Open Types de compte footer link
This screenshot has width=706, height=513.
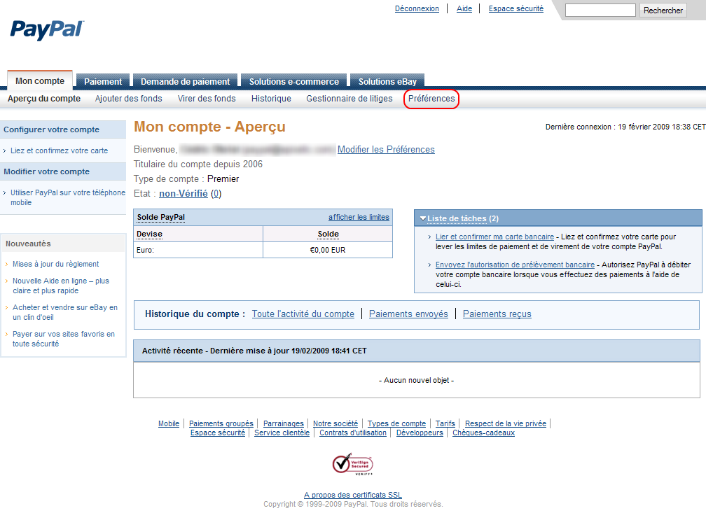tap(396, 423)
